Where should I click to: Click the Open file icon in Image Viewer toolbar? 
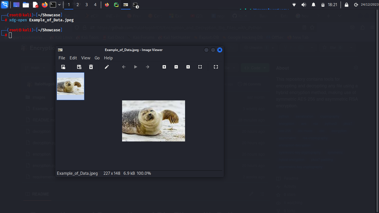(63, 67)
